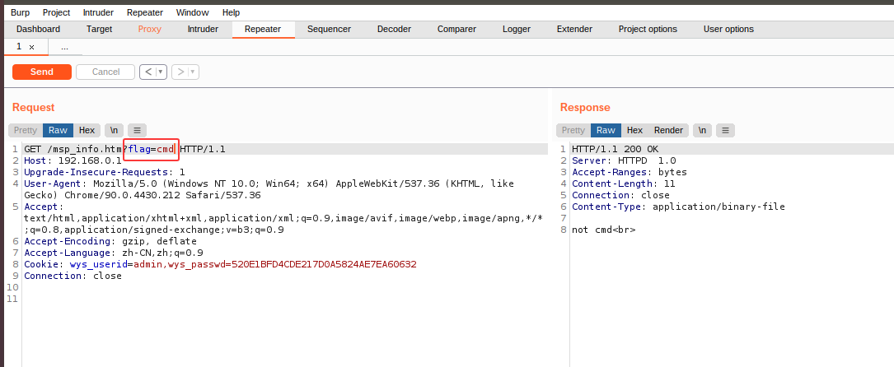The height and width of the screenshot is (367, 894).
Task: Switch Request view to Pretty
Action: 25,130
